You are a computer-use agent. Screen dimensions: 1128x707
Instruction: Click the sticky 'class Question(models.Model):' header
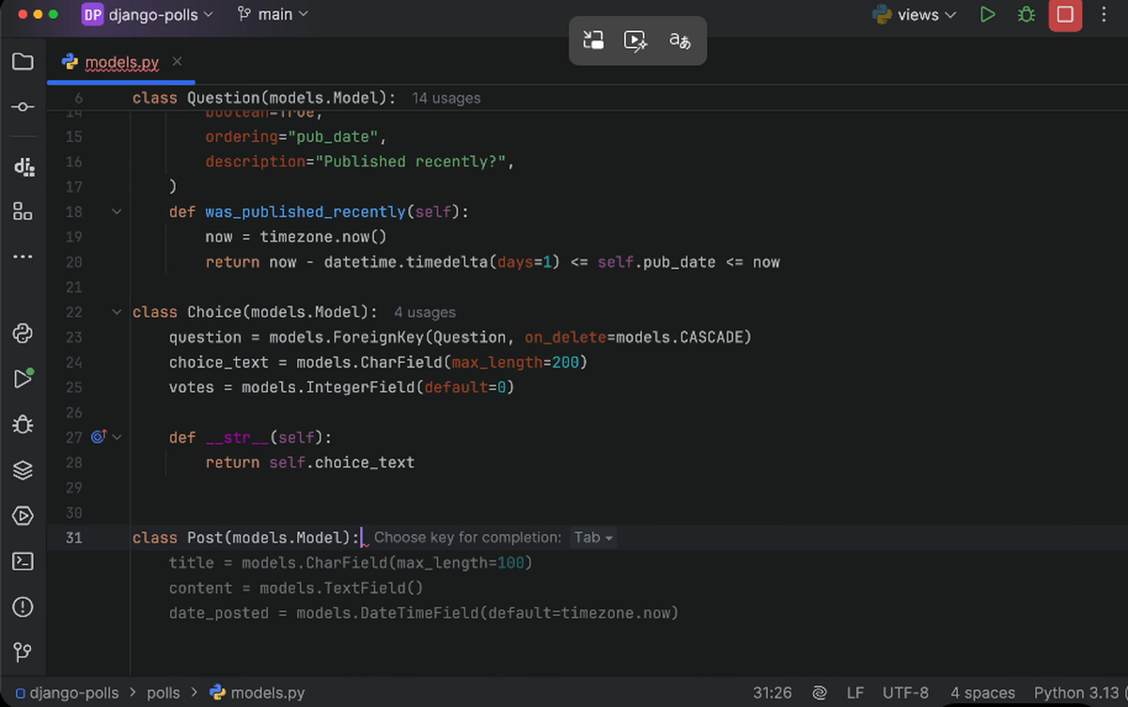(264, 98)
